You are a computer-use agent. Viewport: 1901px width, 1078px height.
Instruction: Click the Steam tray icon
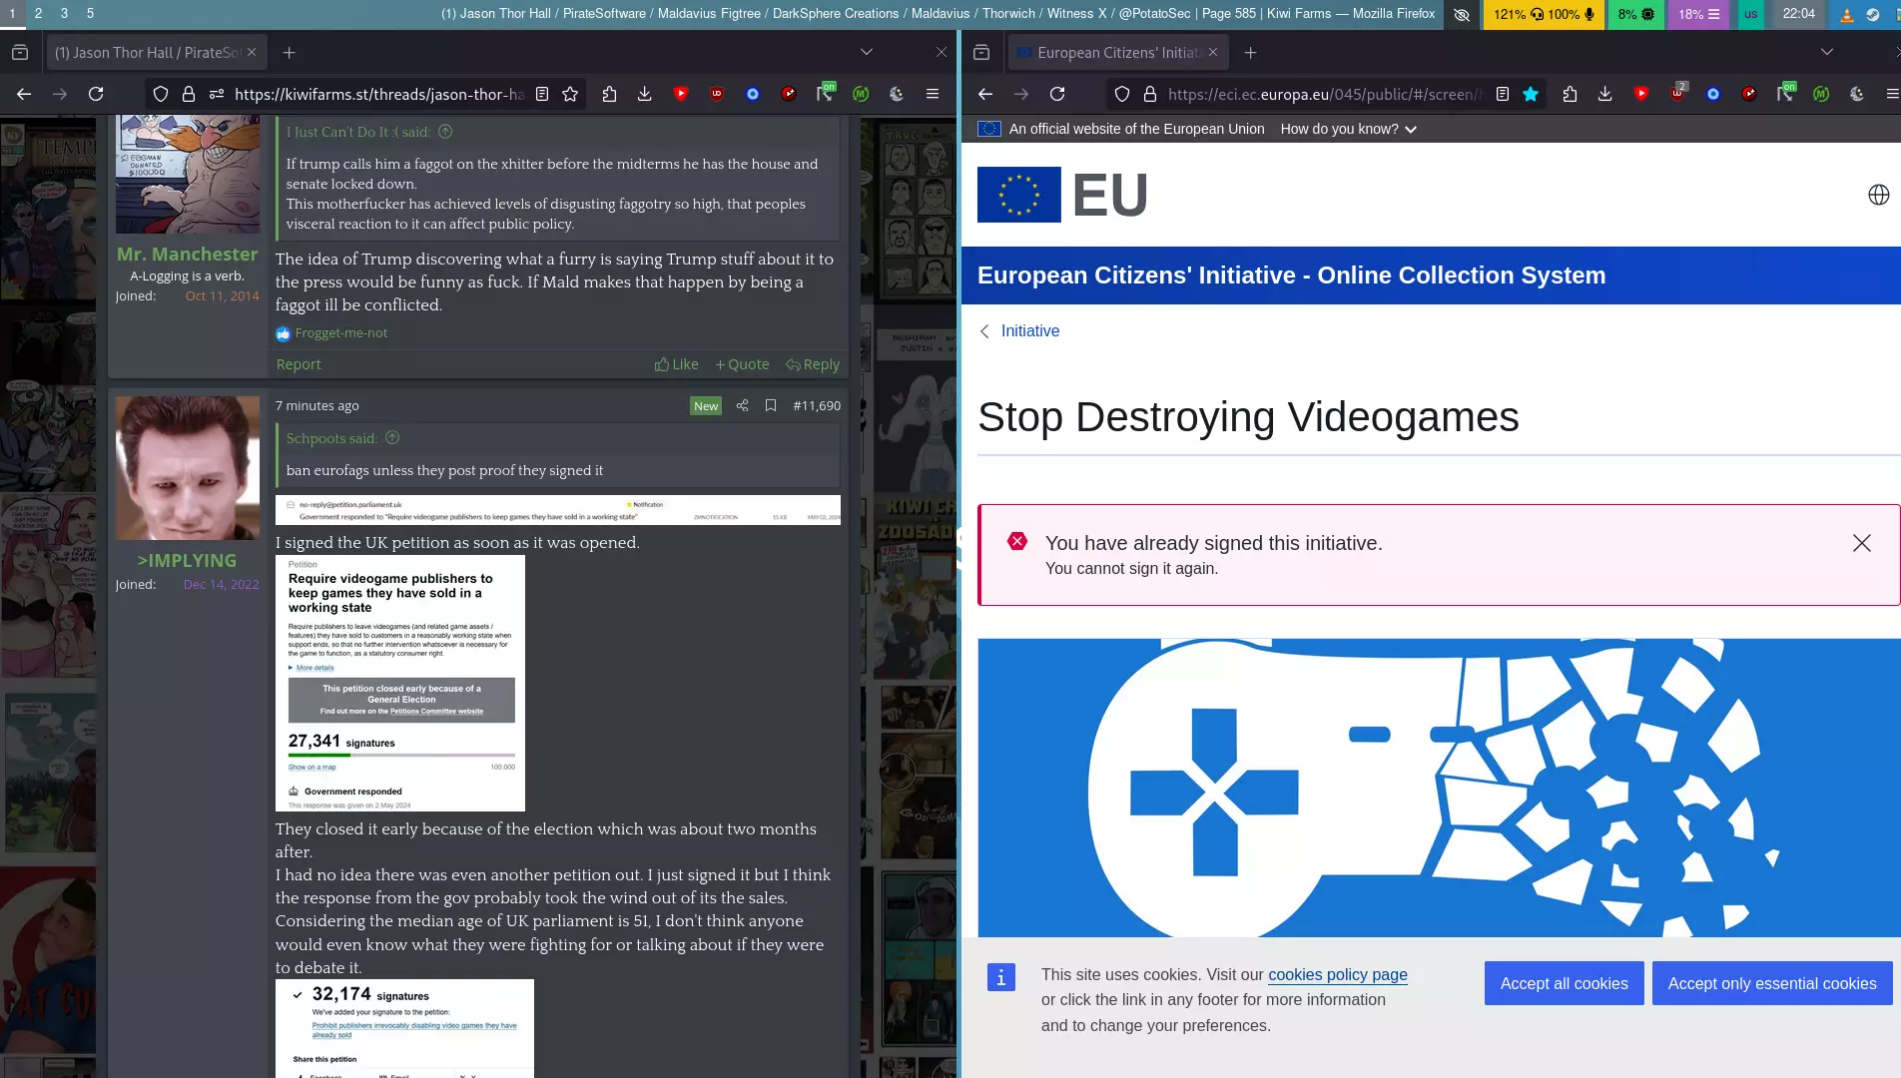coord(1873,14)
